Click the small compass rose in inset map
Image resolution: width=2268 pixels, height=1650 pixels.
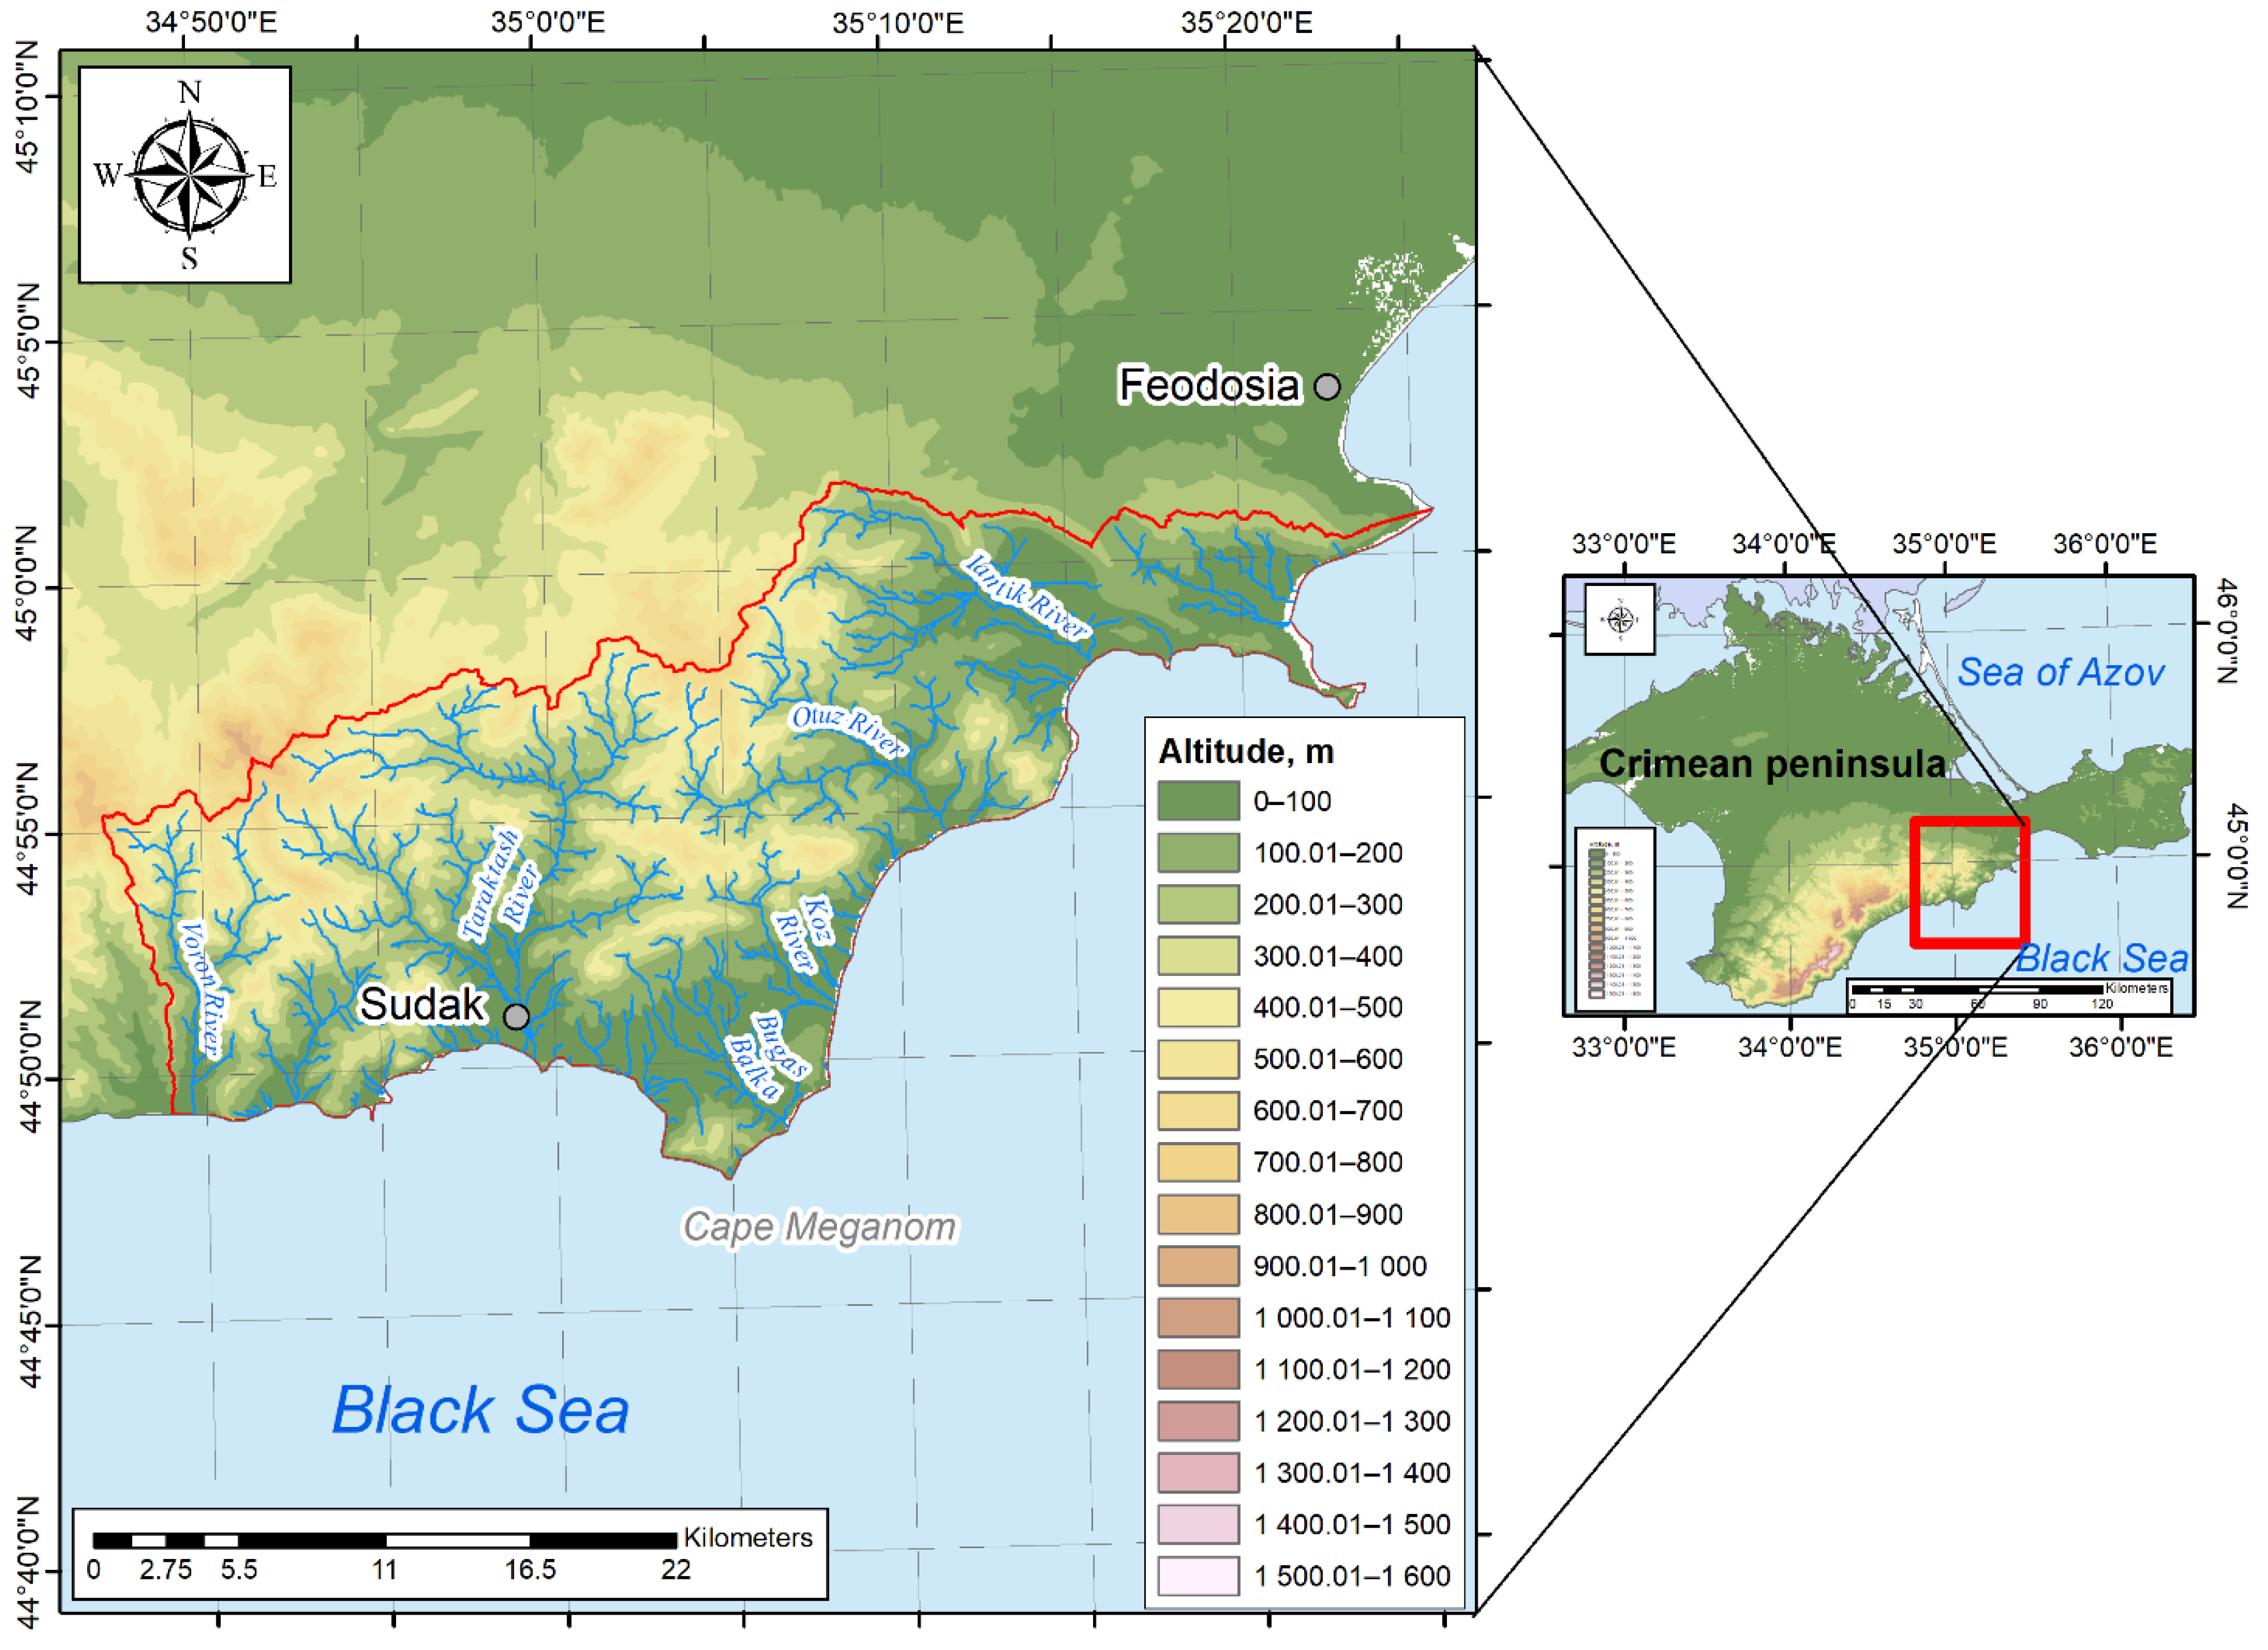tap(1619, 620)
